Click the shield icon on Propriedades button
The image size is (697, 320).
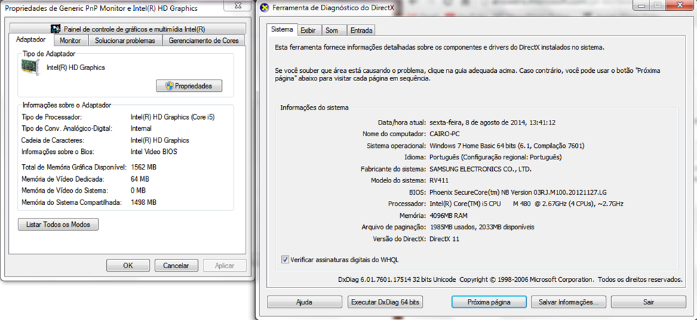click(169, 86)
